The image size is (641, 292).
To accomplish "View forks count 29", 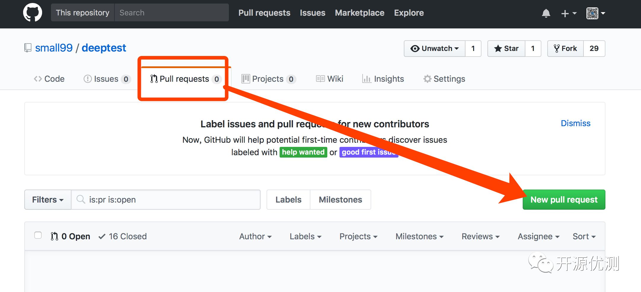I will (x=594, y=49).
